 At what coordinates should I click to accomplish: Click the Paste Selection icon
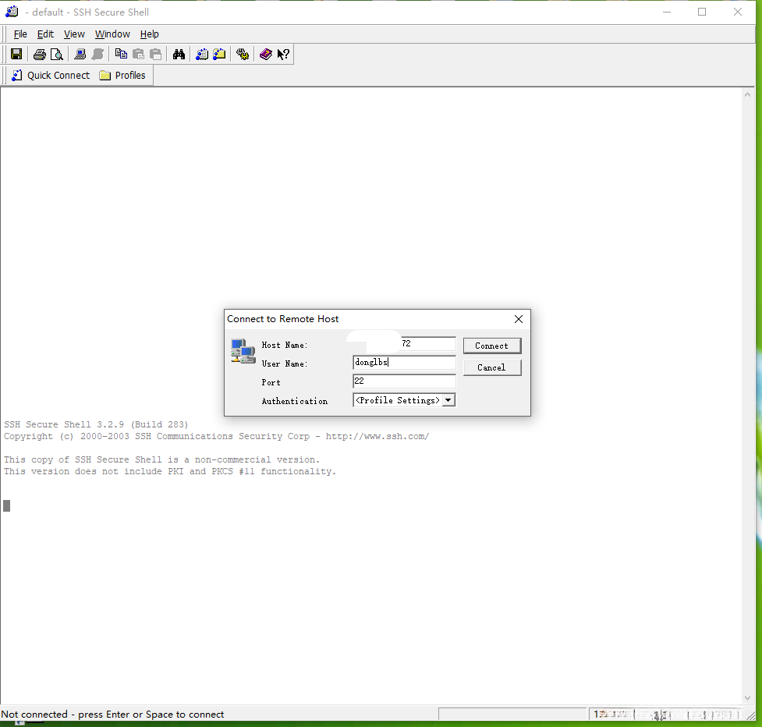click(155, 54)
